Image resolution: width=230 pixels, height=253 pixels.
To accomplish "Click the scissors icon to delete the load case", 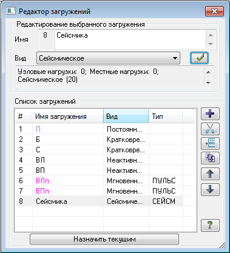I will tap(210, 129).
